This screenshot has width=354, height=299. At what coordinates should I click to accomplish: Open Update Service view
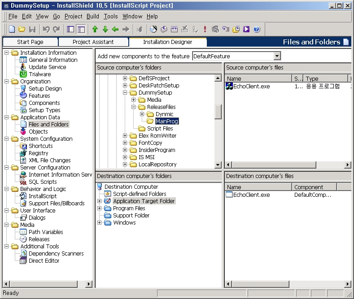pyautogui.click(x=48, y=67)
